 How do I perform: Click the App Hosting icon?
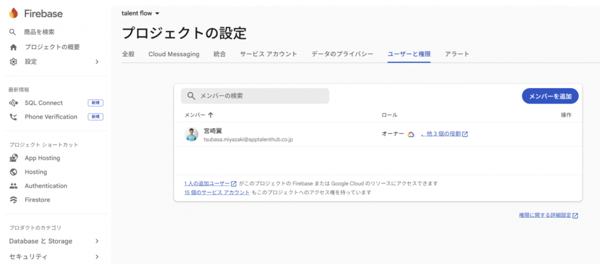click(14, 158)
